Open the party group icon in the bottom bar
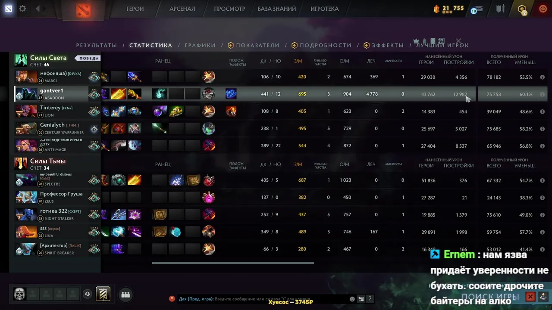This screenshot has height=310, width=552. tap(125, 295)
